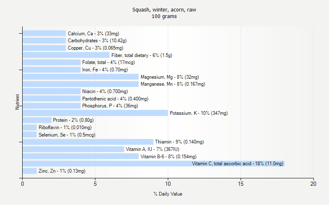Click the Riboflavin - 1% (0.010mg) label
This screenshot has width=329, height=205.
click(x=65, y=128)
